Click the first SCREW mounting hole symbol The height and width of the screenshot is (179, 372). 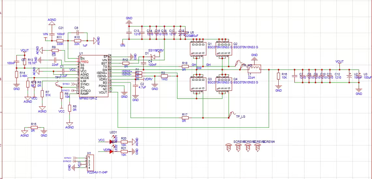point(229,147)
